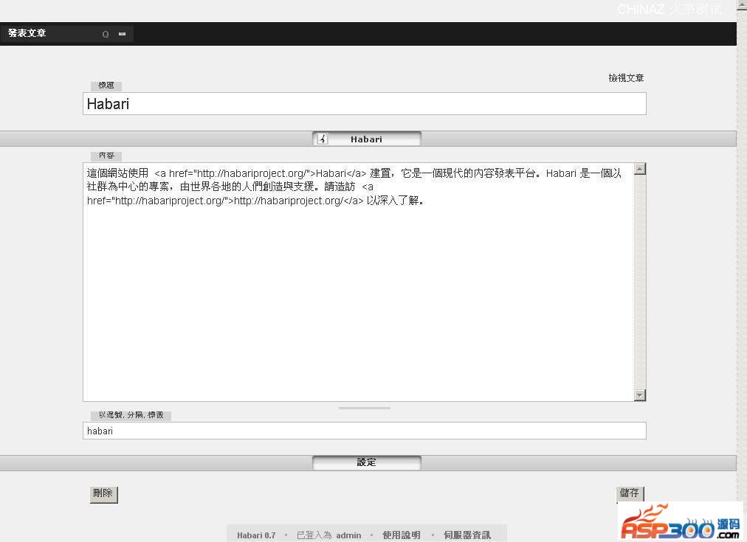
Task: Click the resize grip below the content area
Action: pyautogui.click(x=365, y=408)
